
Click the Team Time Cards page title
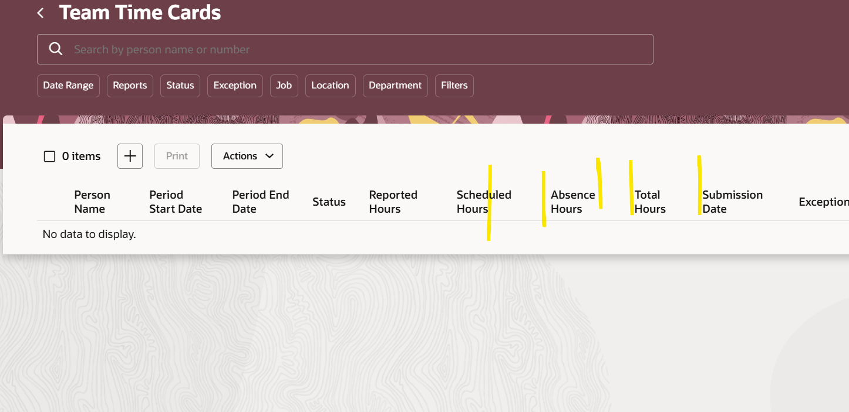(x=140, y=12)
